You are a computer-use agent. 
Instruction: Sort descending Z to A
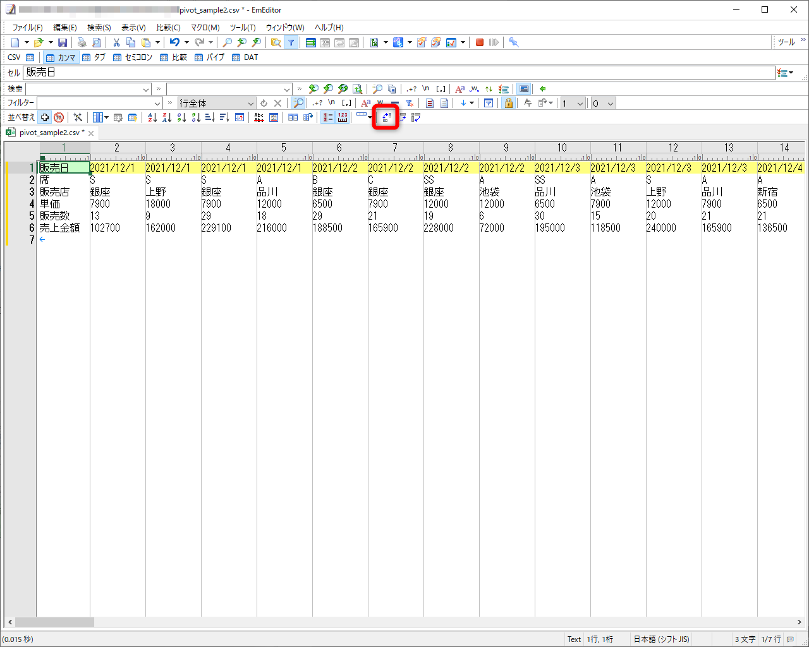pyautogui.click(x=167, y=117)
